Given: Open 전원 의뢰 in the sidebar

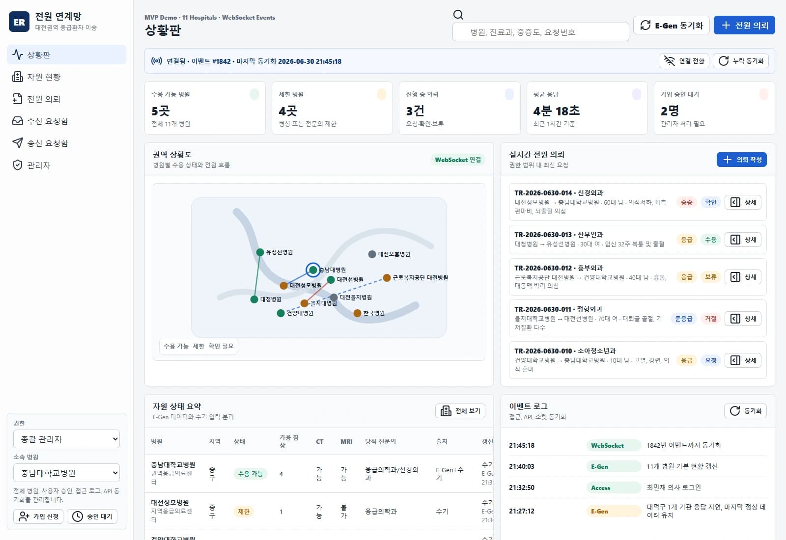Looking at the screenshot, I should pyautogui.click(x=66, y=99).
